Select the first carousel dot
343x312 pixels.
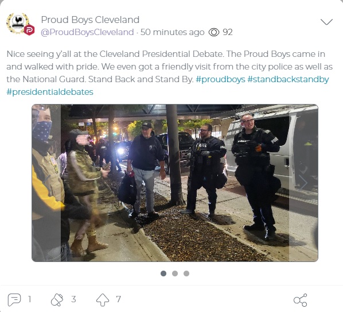163,274
